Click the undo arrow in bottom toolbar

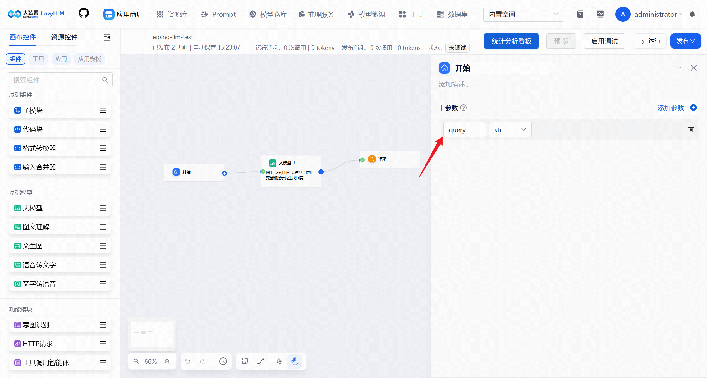pyautogui.click(x=188, y=361)
